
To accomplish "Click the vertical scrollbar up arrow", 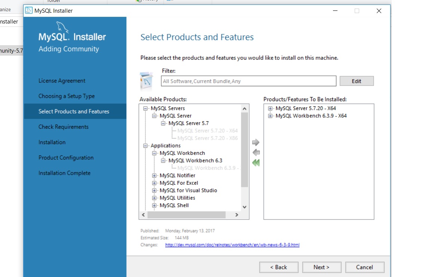I will pos(244,109).
